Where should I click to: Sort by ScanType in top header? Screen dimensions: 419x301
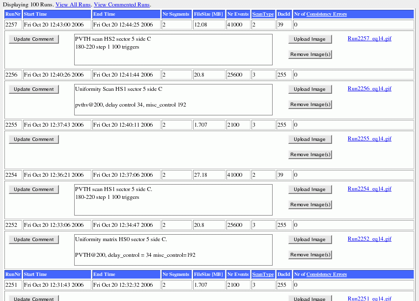coord(263,14)
